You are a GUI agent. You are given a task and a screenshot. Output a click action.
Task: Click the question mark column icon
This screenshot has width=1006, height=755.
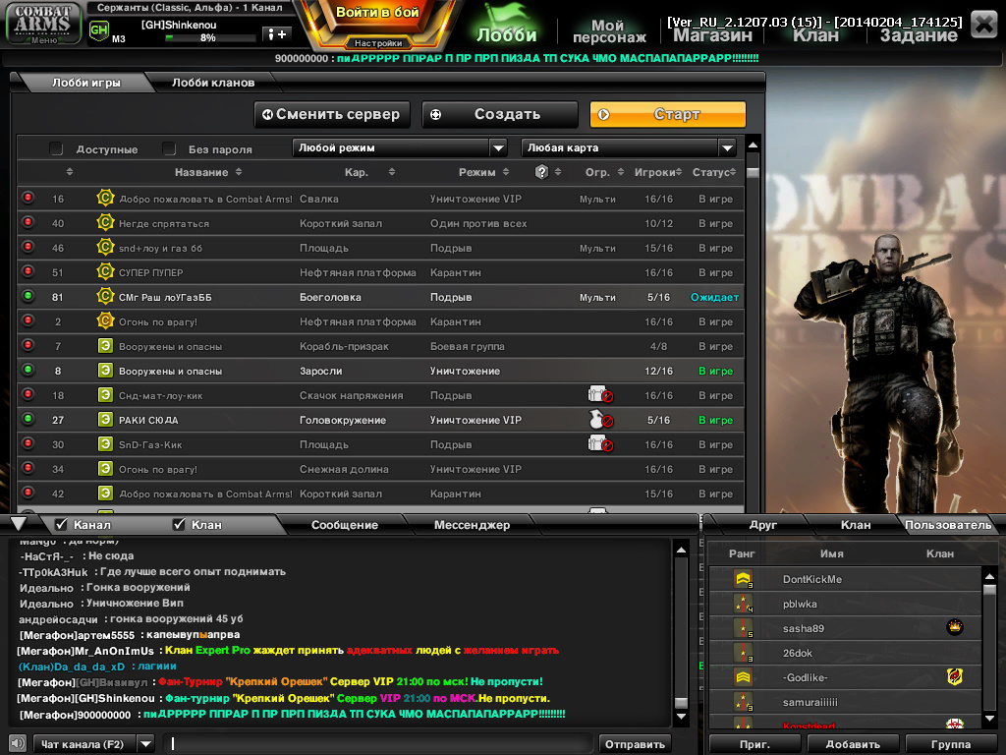[541, 172]
